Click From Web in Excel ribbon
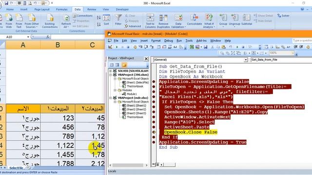Image resolution: width=312 pixels, height=175 pixels. [x=9, y=21]
